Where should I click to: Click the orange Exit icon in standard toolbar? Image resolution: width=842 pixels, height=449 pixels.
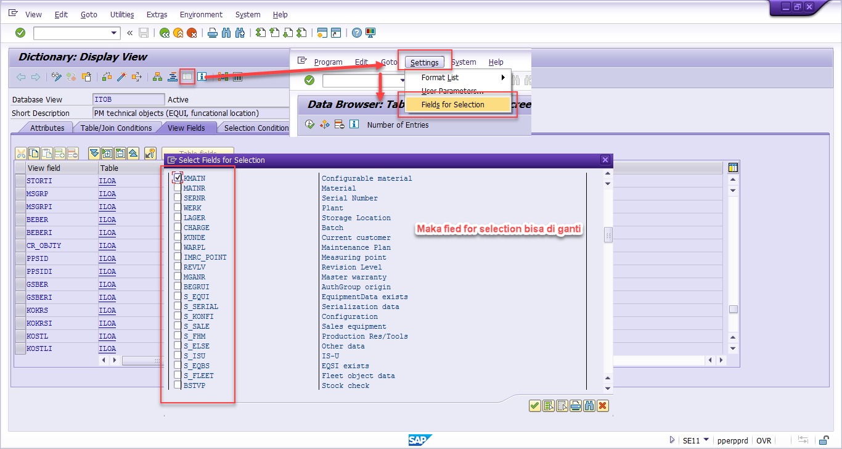tap(178, 33)
